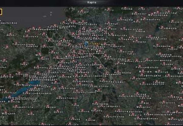Select the Баболна city label

31,37
